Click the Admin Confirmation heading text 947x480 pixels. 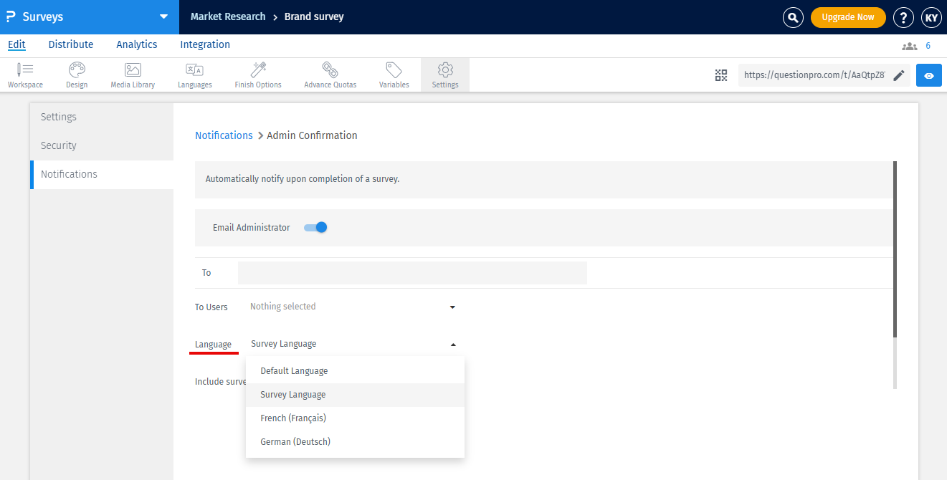click(x=312, y=135)
